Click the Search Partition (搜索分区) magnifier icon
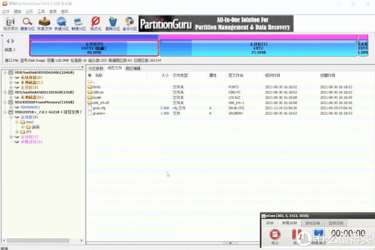 click(27, 24)
